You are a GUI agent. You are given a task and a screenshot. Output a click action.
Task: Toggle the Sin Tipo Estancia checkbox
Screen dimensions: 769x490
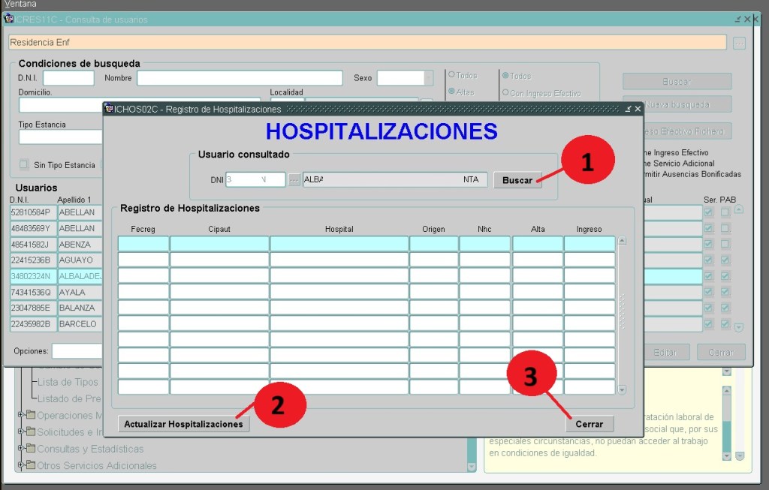(24, 165)
